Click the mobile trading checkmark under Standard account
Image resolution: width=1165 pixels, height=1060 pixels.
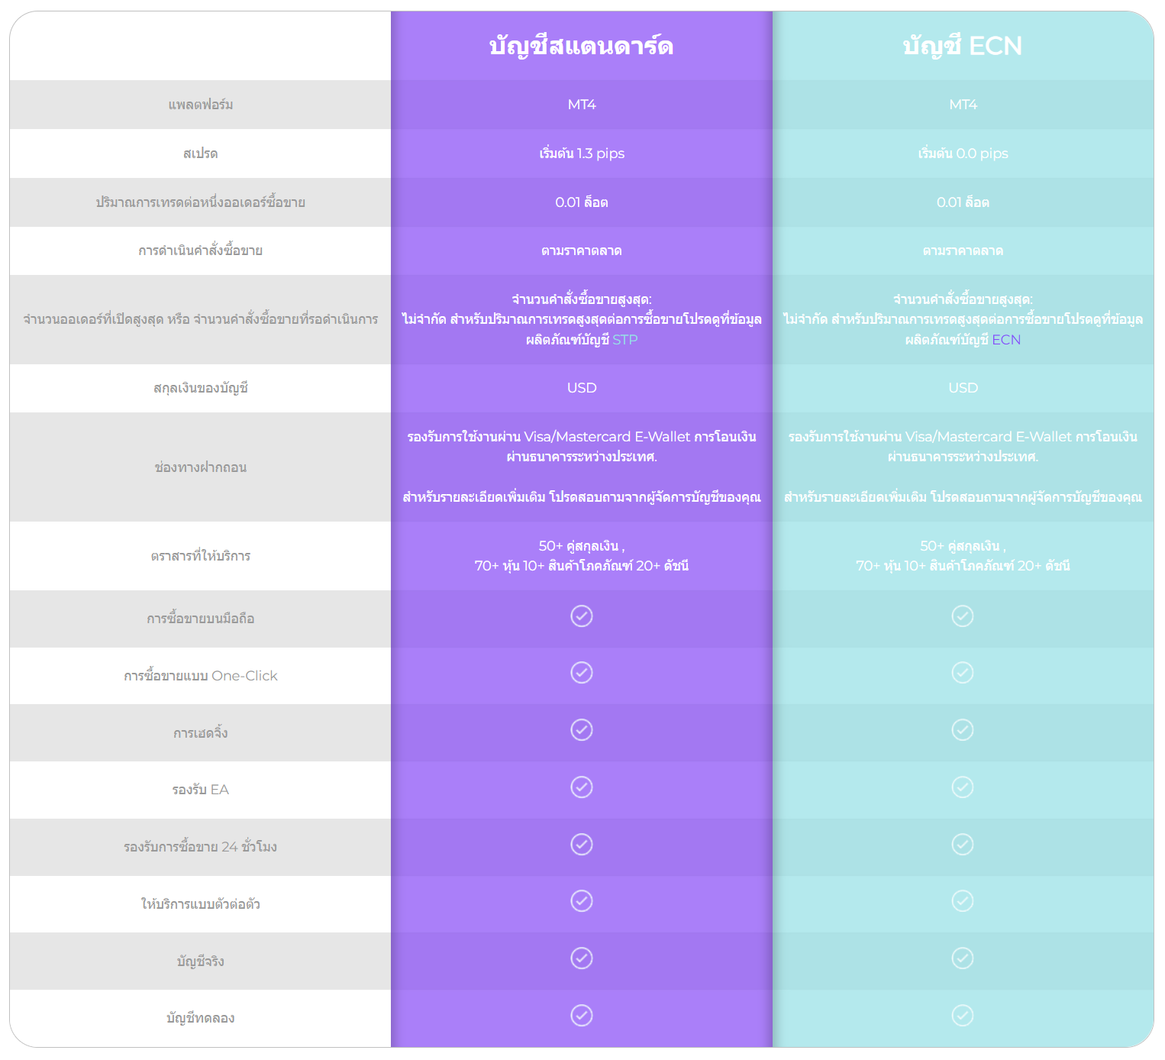coord(582,616)
